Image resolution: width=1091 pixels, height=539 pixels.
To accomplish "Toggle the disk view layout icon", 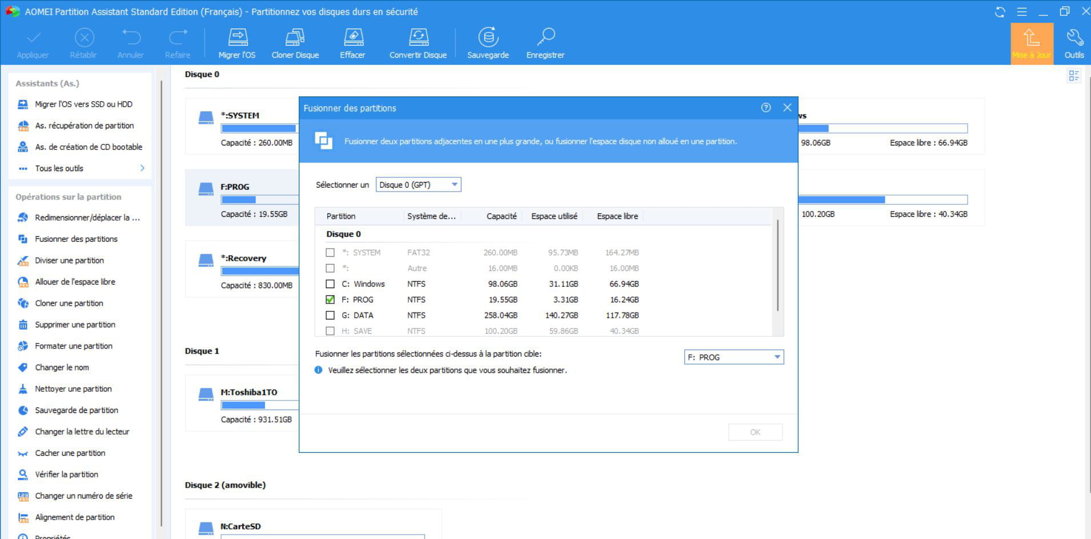I will click(1074, 76).
